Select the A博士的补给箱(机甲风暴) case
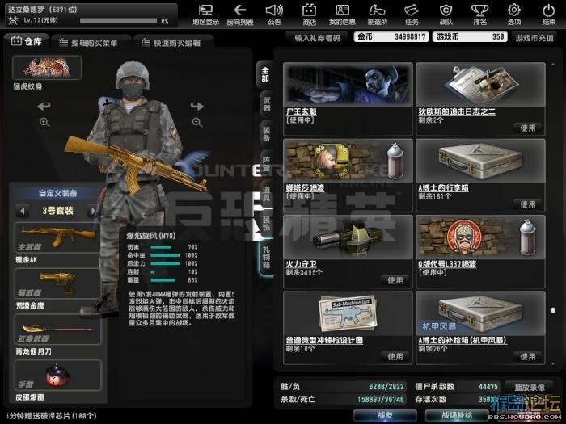This screenshot has height=424, width=566. (480, 328)
